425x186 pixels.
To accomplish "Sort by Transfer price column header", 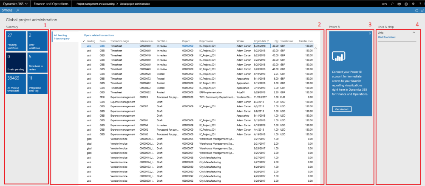I will pyautogui.click(x=306, y=41).
